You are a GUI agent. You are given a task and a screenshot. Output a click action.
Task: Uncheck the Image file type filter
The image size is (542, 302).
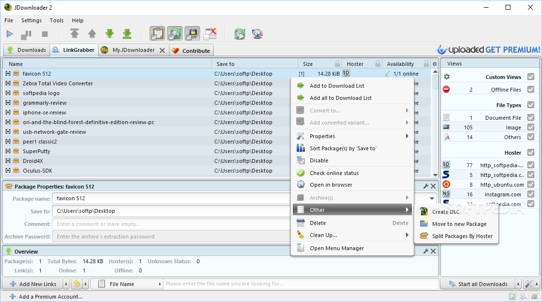pos(531,127)
